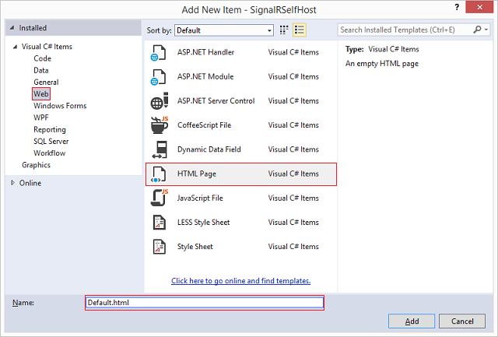Click the Style Sheet name text
Viewport: 498px width, 337px height.
coord(195,247)
